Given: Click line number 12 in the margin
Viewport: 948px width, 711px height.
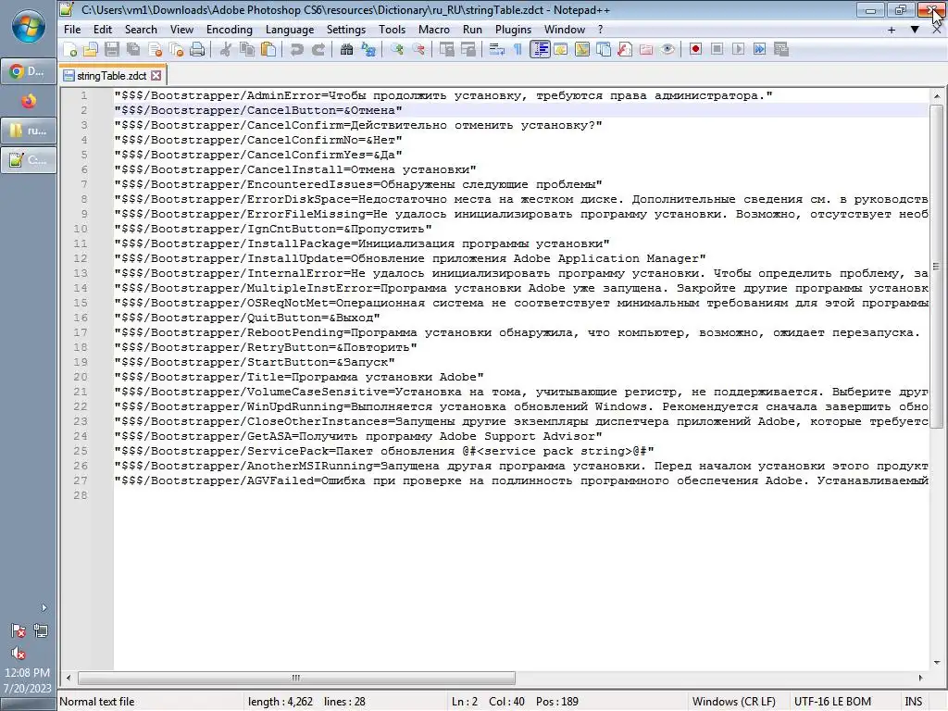Looking at the screenshot, I should [x=81, y=259].
